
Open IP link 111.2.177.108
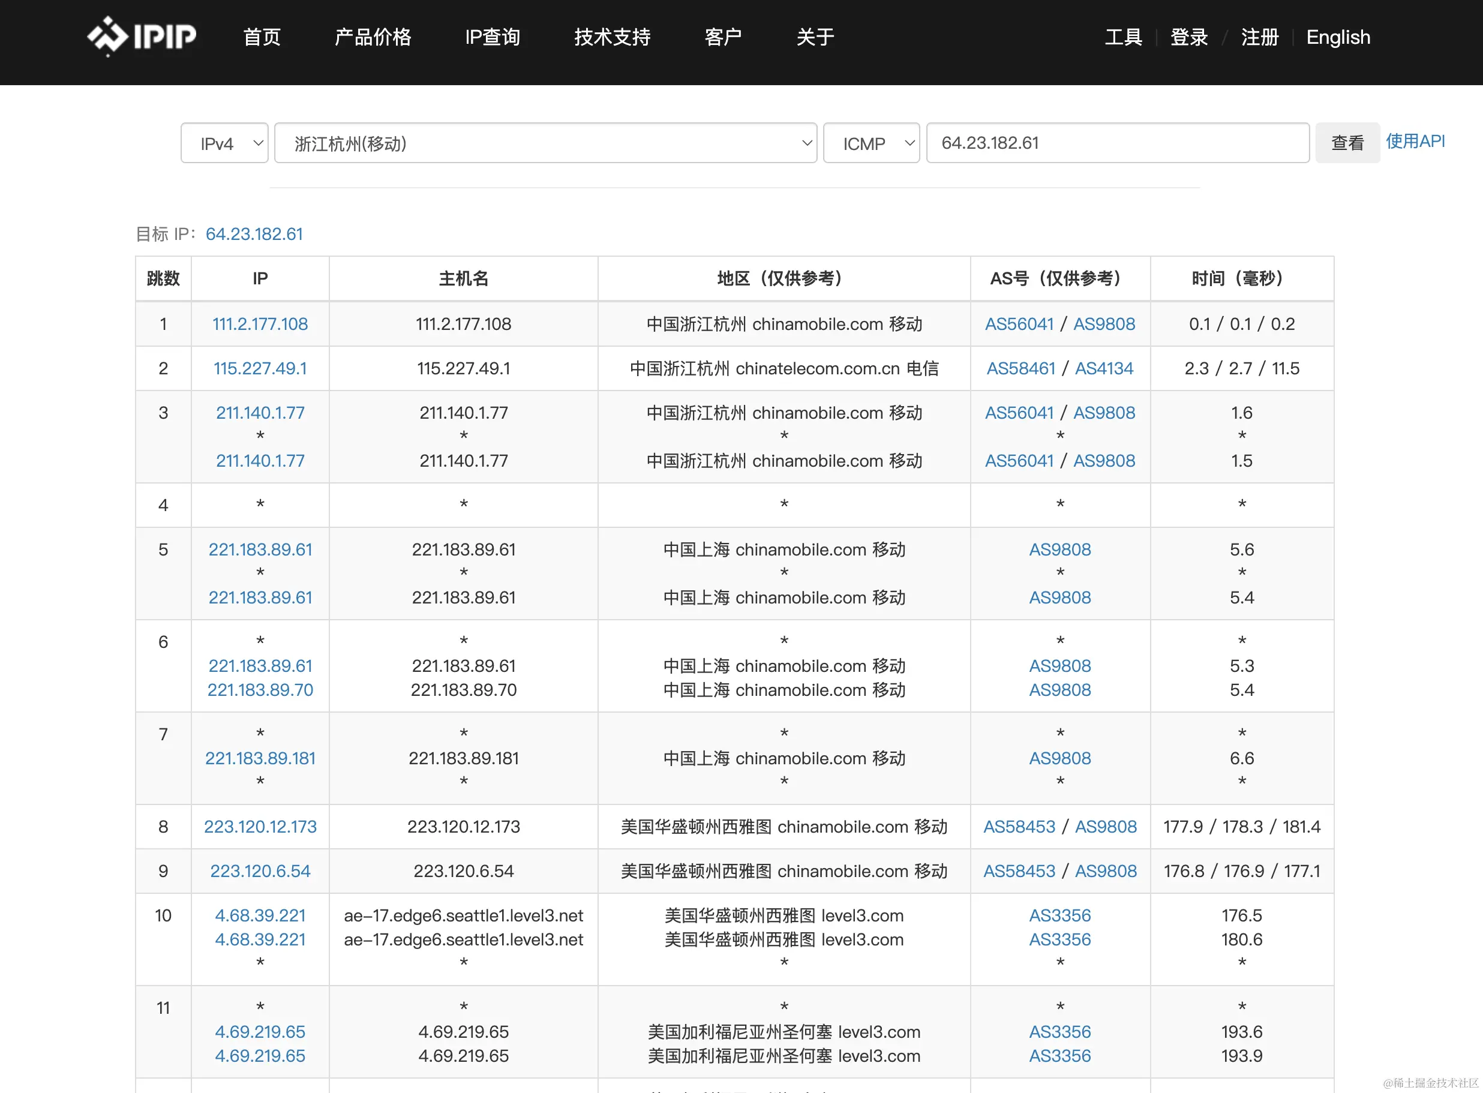pyautogui.click(x=260, y=324)
